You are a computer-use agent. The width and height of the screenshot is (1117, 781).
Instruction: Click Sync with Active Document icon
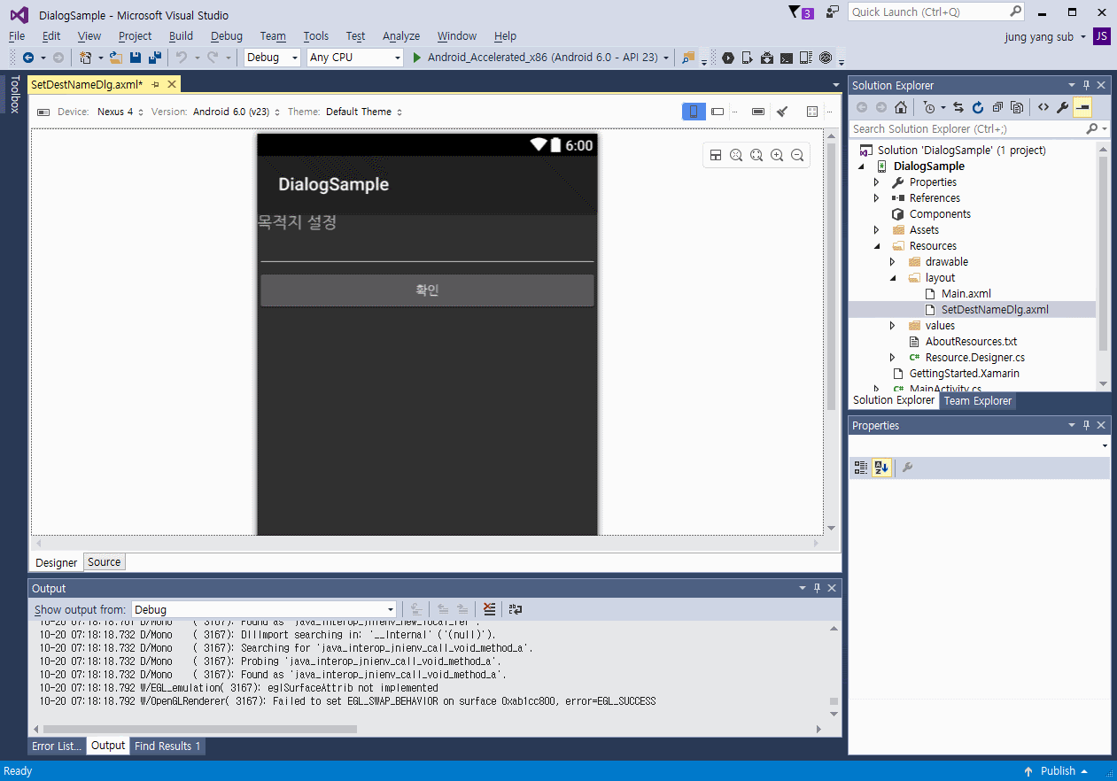[958, 107]
